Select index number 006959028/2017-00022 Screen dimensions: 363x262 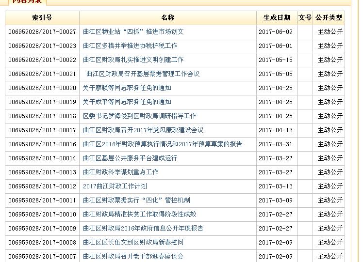tap(42, 60)
